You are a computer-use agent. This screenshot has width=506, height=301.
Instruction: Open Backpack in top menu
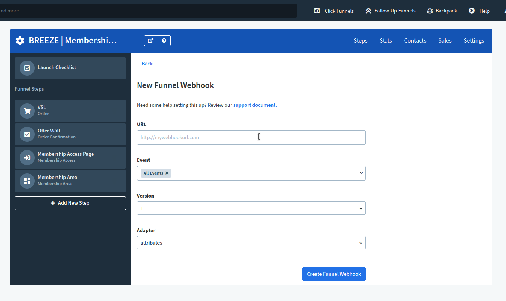coord(442,11)
